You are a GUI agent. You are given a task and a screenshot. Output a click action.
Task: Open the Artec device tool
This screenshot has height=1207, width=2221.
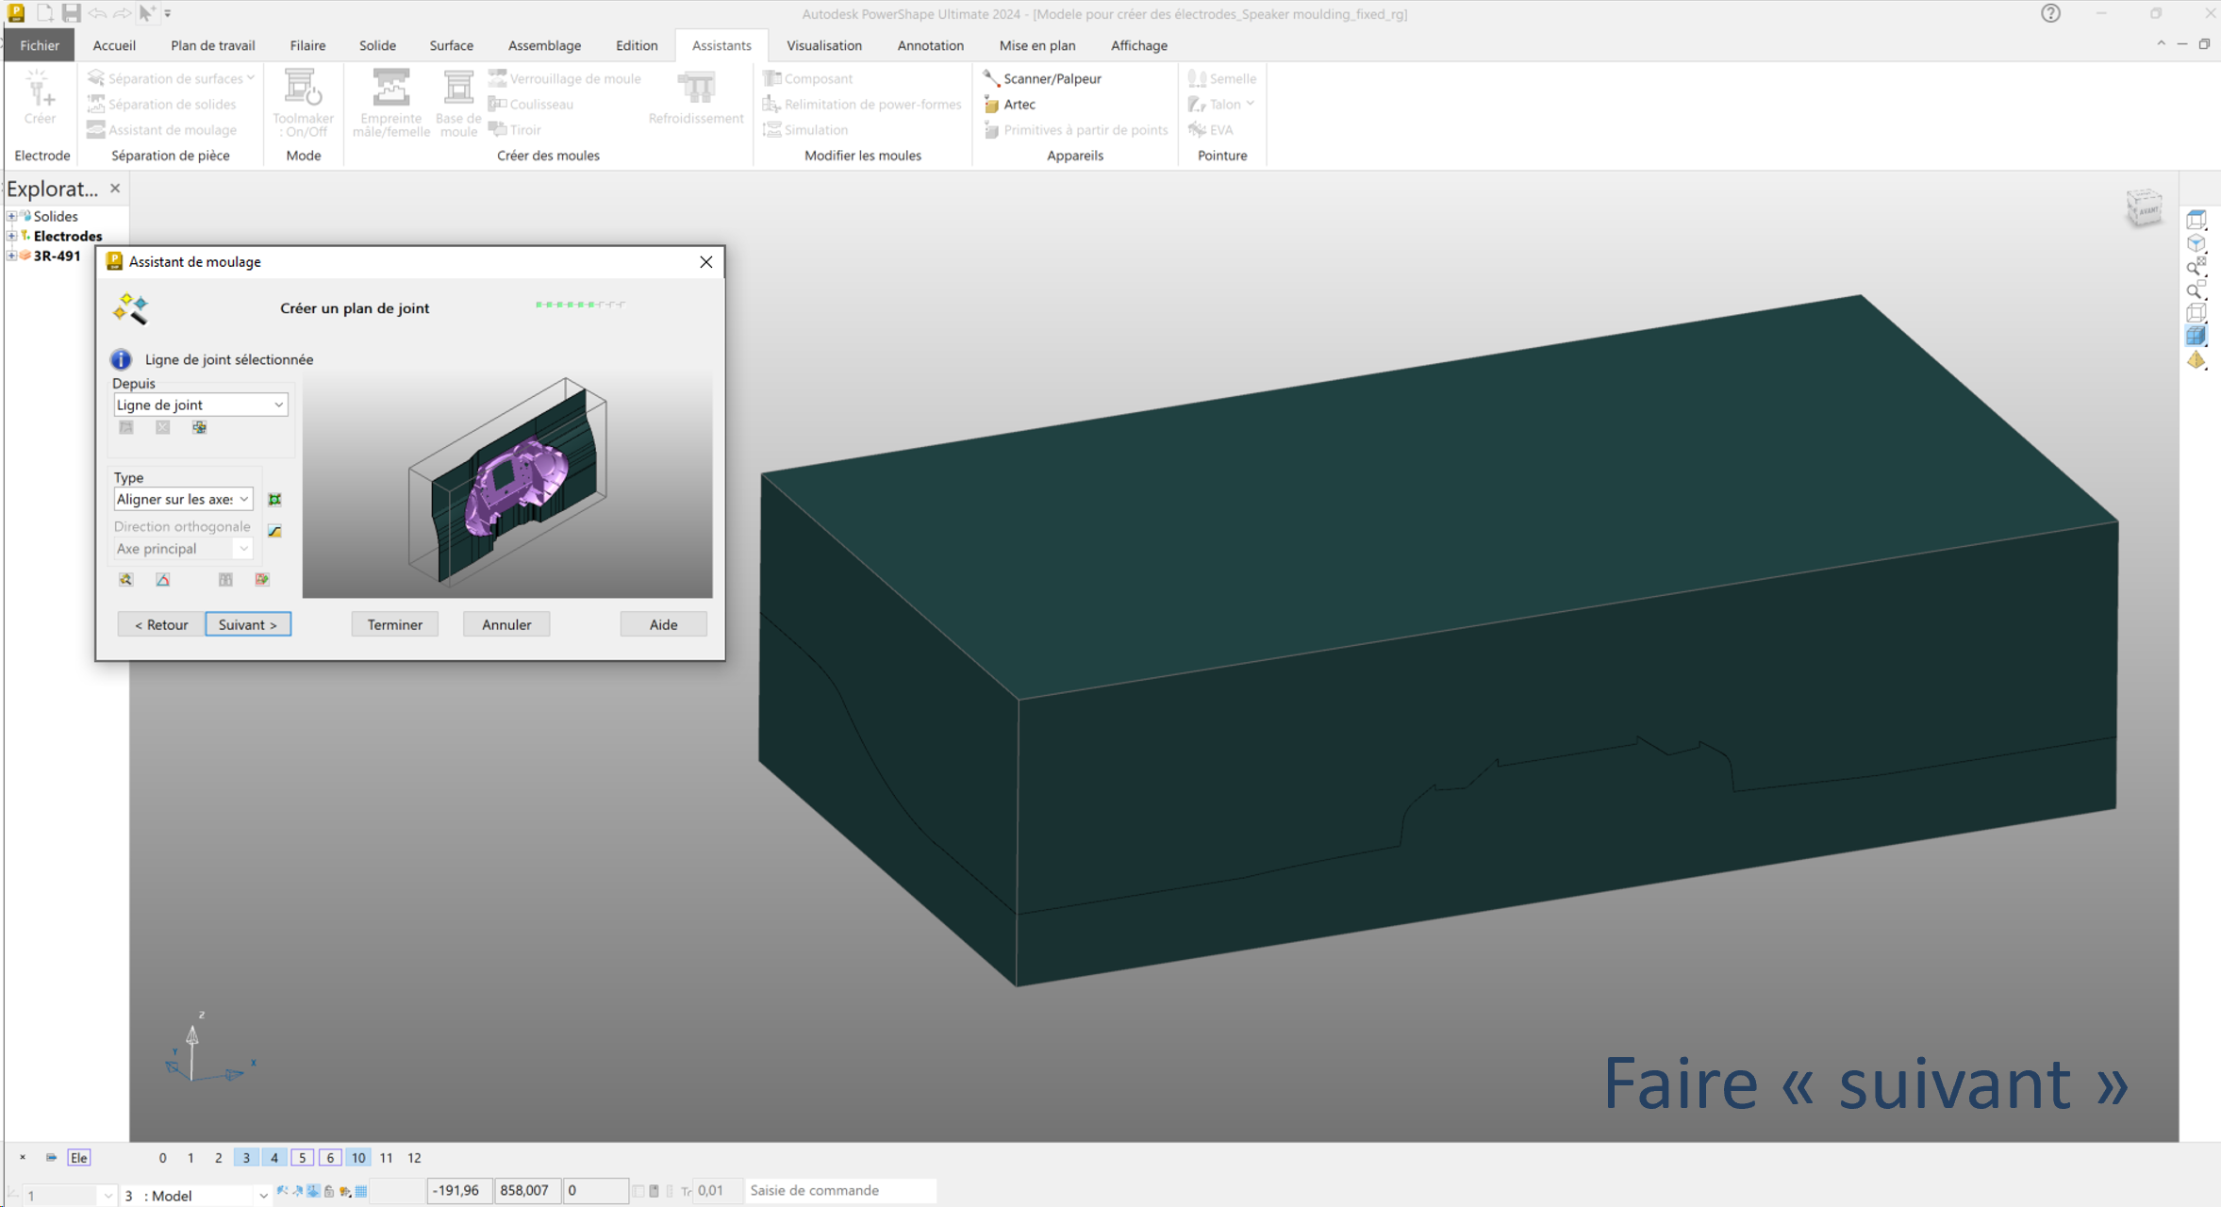tap(1019, 104)
